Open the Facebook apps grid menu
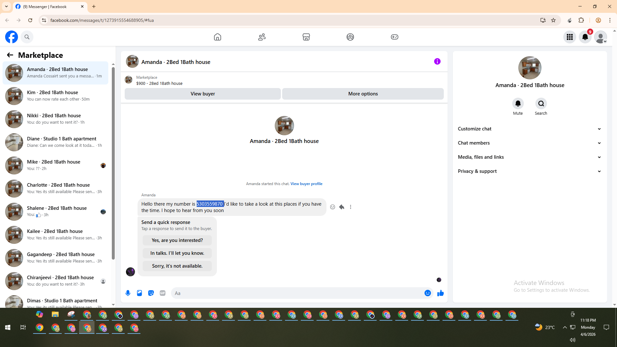Image resolution: width=617 pixels, height=347 pixels. (x=570, y=37)
